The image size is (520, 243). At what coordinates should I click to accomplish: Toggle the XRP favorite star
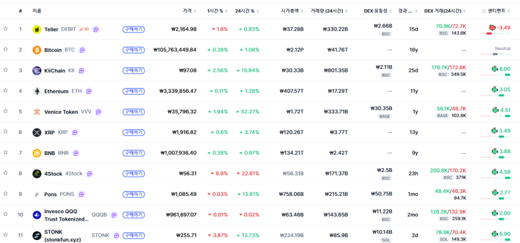[5, 131]
